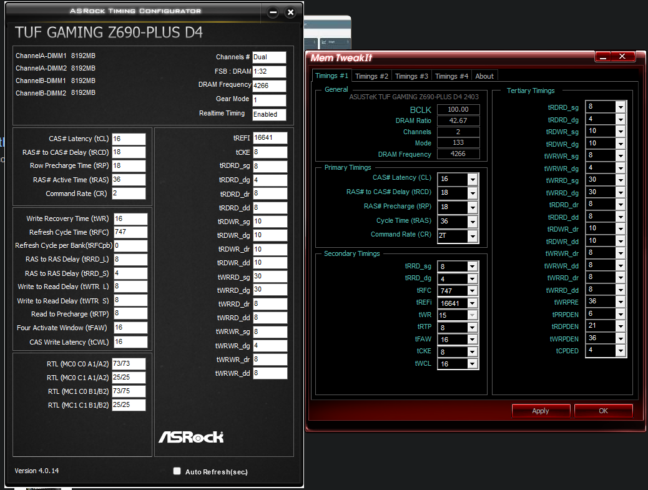
Task: Expand the tCKE dropdown in Mem TweakIt
Action: (x=473, y=352)
